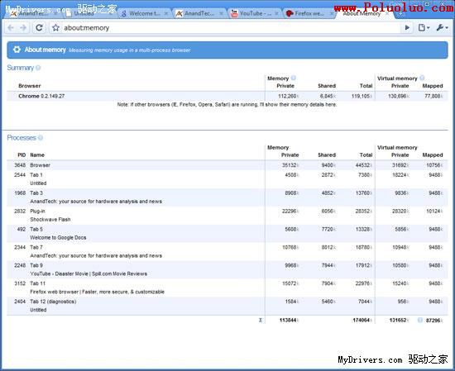Close the second AnandTec... tab
Screen dimensions: 455x371
point(221,13)
